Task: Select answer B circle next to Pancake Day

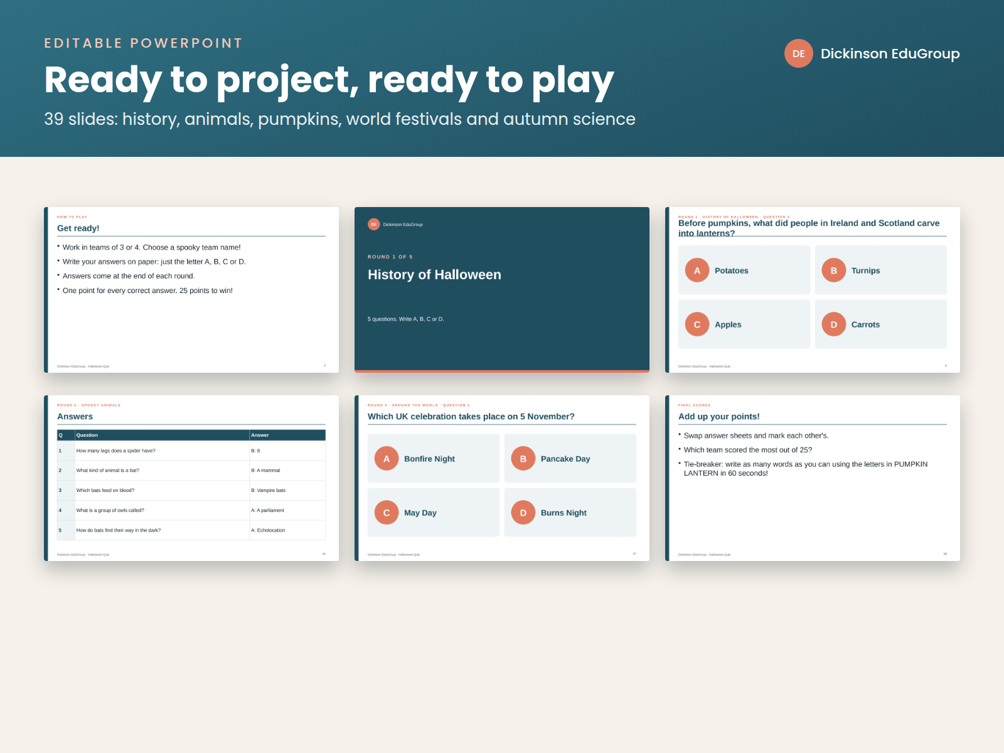Action: (523, 458)
